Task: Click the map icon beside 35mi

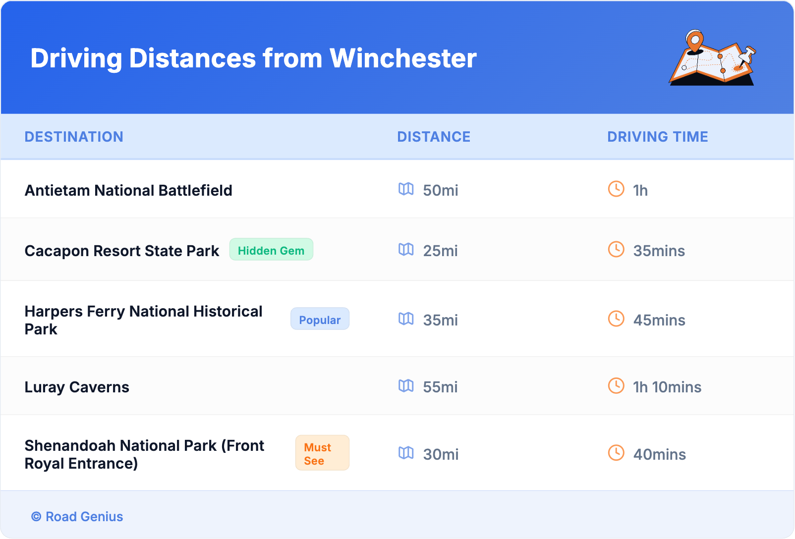Action: coord(406,319)
